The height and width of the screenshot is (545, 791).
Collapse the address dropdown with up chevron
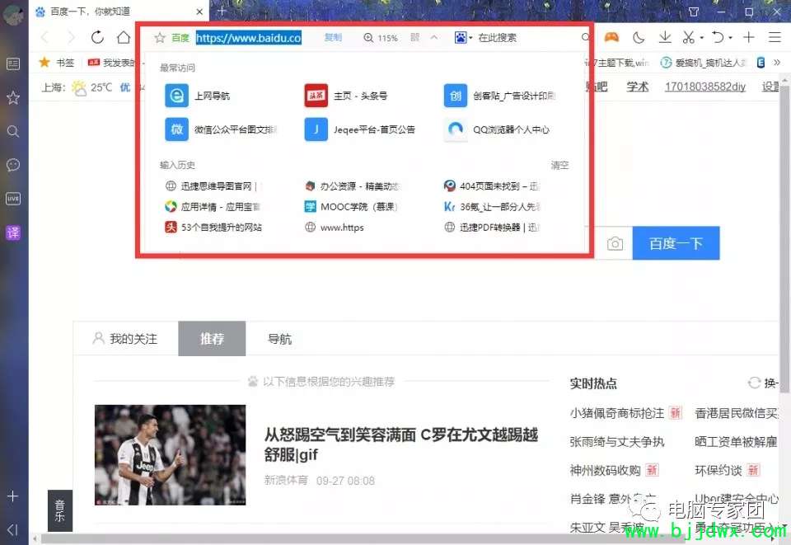(434, 37)
